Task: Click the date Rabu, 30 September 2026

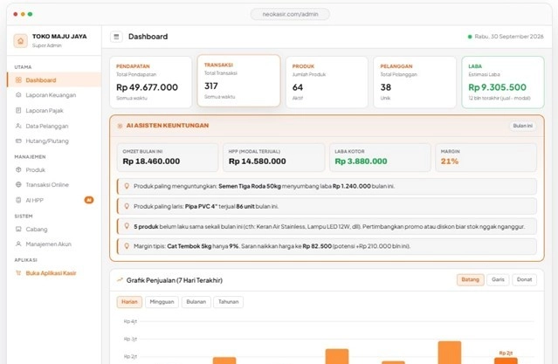Action: click(x=509, y=37)
